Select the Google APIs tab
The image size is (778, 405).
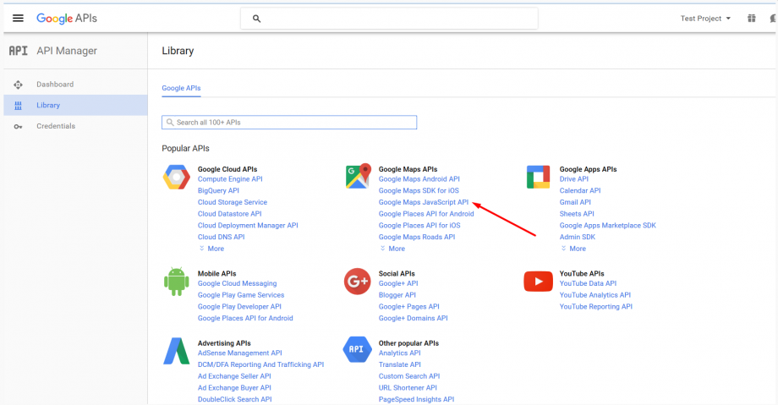(181, 88)
